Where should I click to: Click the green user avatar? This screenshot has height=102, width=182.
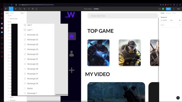pos(163,9)
